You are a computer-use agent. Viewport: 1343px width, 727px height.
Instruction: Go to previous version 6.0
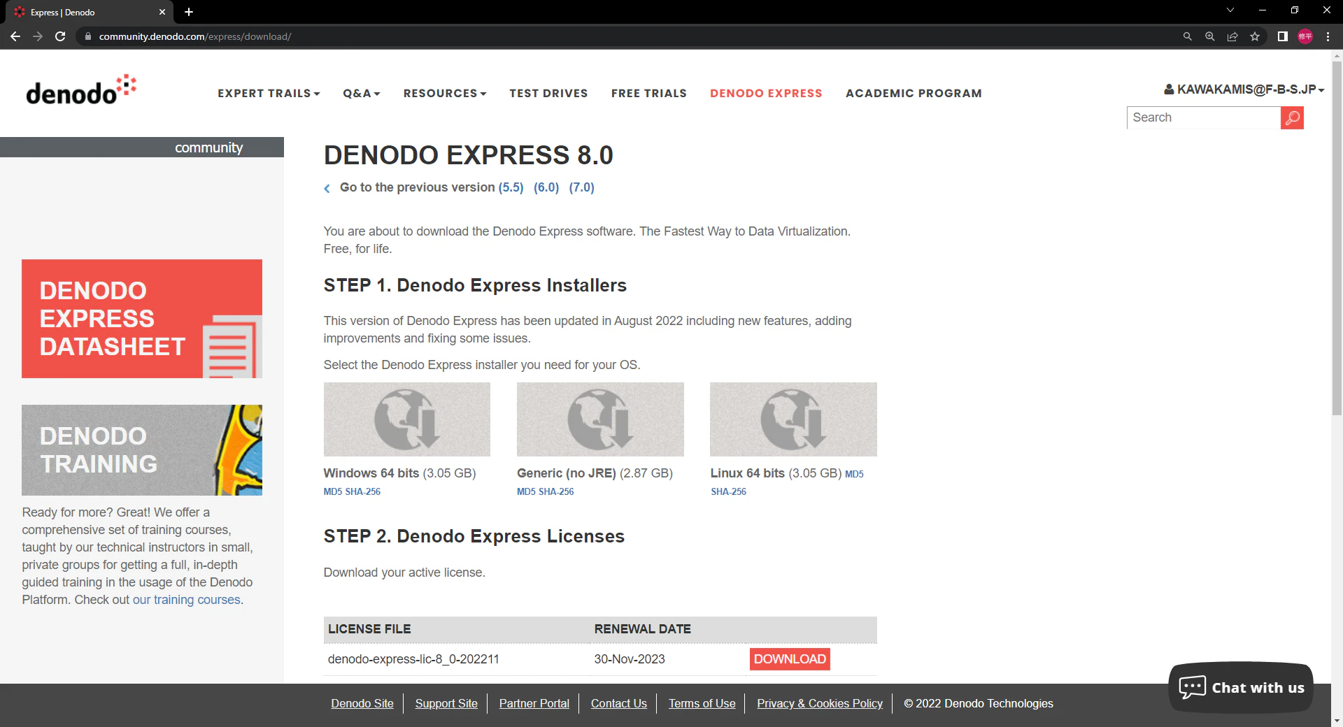click(x=546, y=187)
